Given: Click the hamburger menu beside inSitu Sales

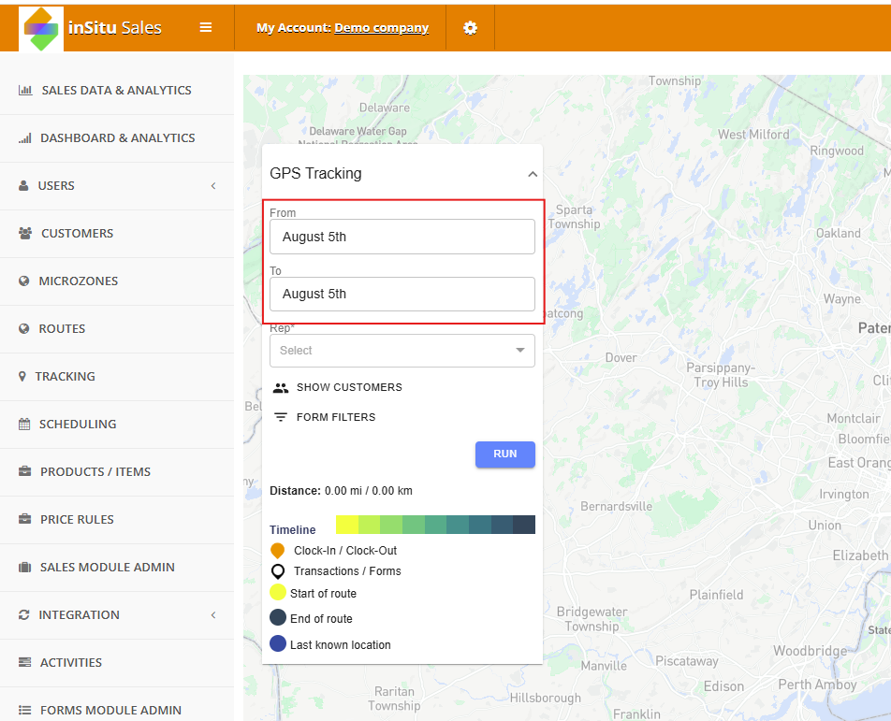Looking at the screenshot, I should [x=205, y=27].
